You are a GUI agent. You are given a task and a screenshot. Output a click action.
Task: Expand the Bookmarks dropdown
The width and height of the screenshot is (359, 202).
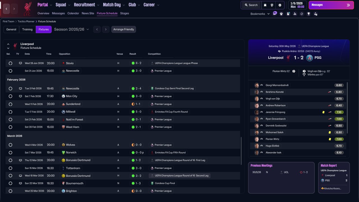260,14
